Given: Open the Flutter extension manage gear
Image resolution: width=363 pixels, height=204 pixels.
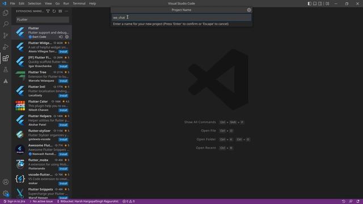Looking at the screenshot, I should [x=67, y=37].
